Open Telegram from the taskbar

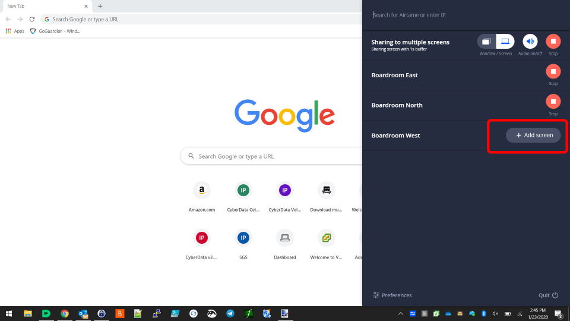pos(230,314)
